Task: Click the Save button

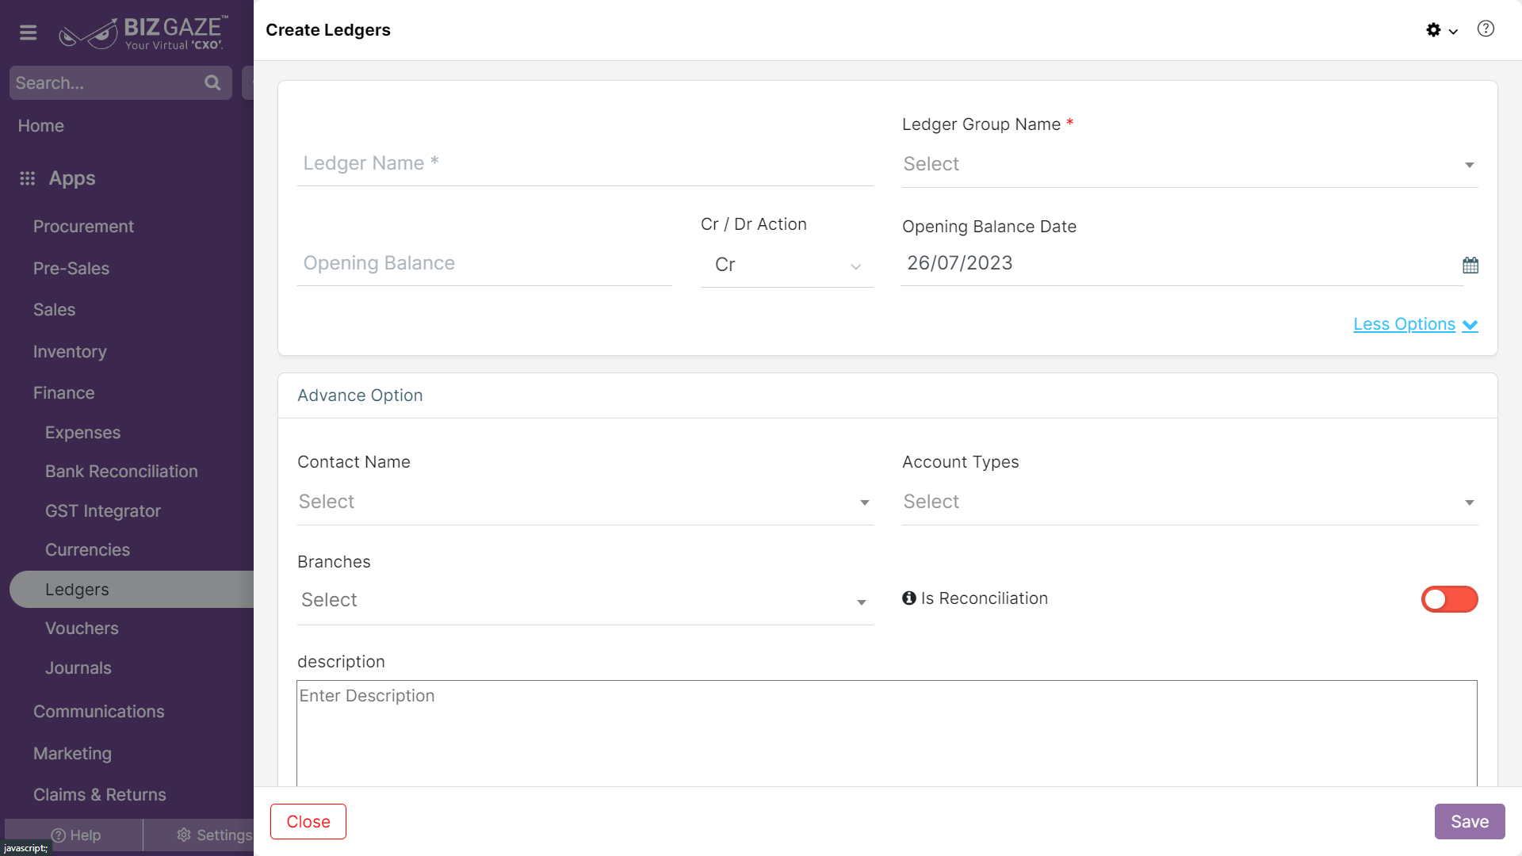Action: 1470,822
